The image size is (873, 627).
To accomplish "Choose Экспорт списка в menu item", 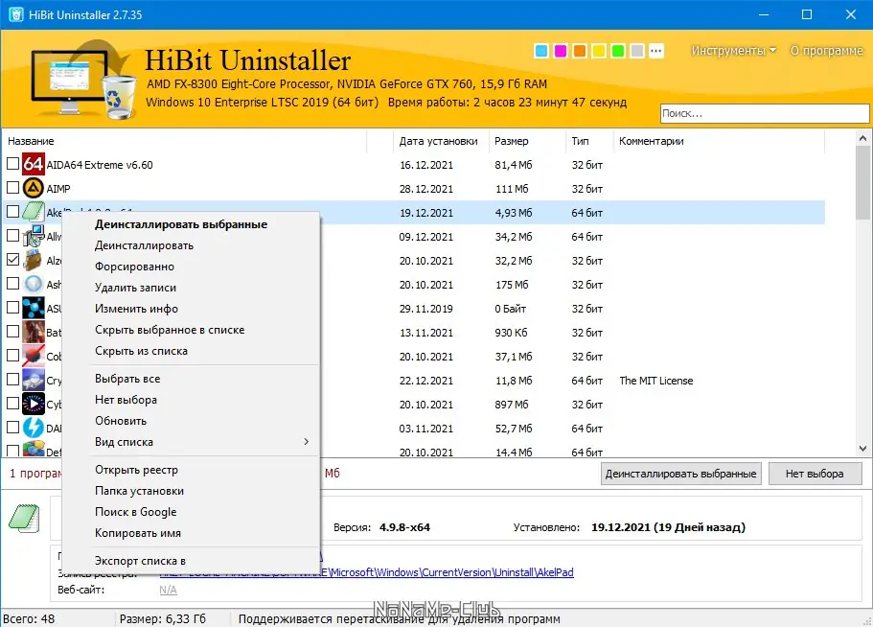I will pos(191,561).
